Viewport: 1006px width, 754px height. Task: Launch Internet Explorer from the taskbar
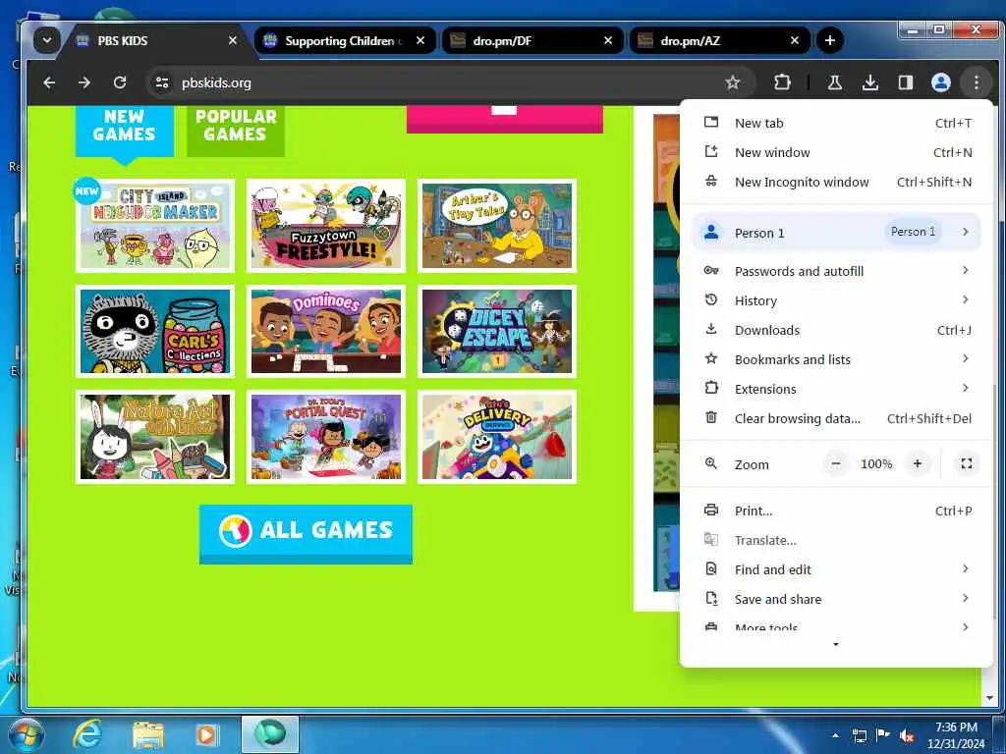click(87, 734)
